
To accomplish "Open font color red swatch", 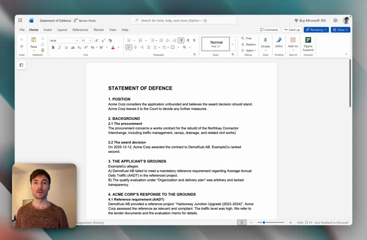I will pos(113,47).
